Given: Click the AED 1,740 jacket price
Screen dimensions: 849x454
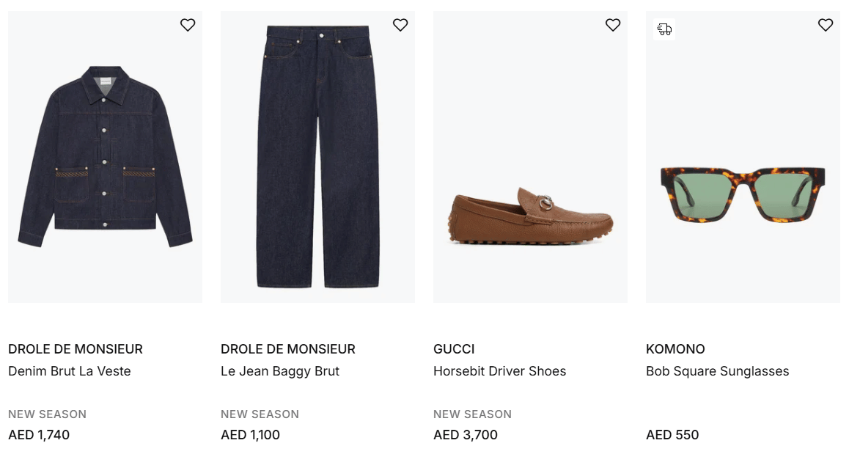Looking at the screenshot, I should (39, 435).
